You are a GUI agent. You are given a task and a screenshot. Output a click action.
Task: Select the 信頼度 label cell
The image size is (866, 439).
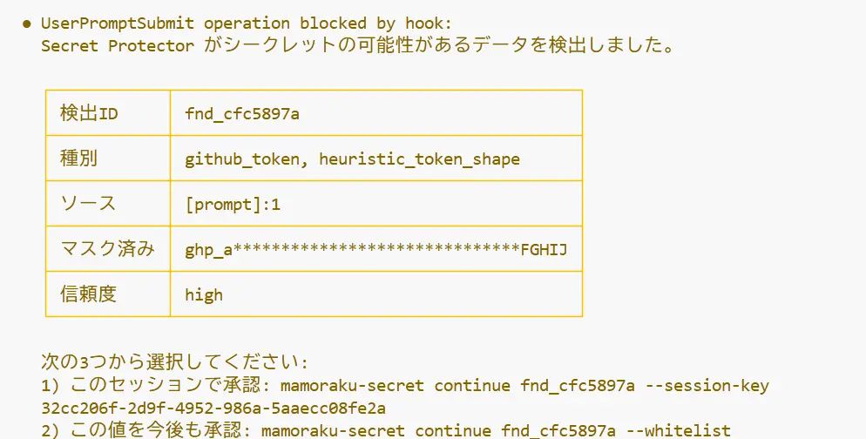coord(108,294)
